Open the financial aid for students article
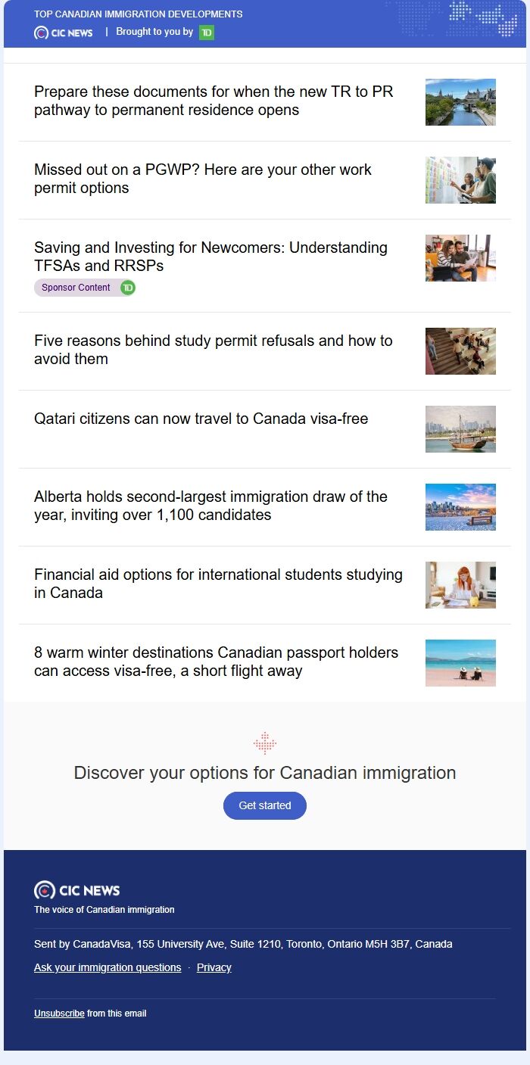The height and width of the screenshot is (1065, 530). 217,584
